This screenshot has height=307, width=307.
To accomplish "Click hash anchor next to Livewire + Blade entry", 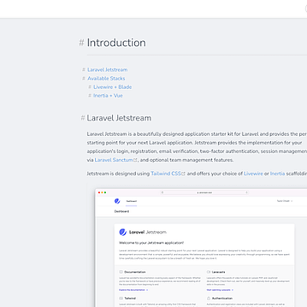I will (90, 87).
